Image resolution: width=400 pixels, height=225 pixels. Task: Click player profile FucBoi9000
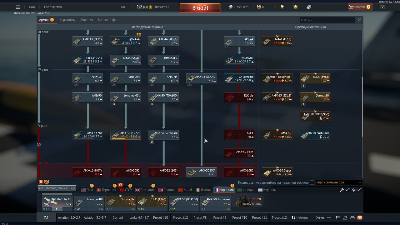click(162, 7)
